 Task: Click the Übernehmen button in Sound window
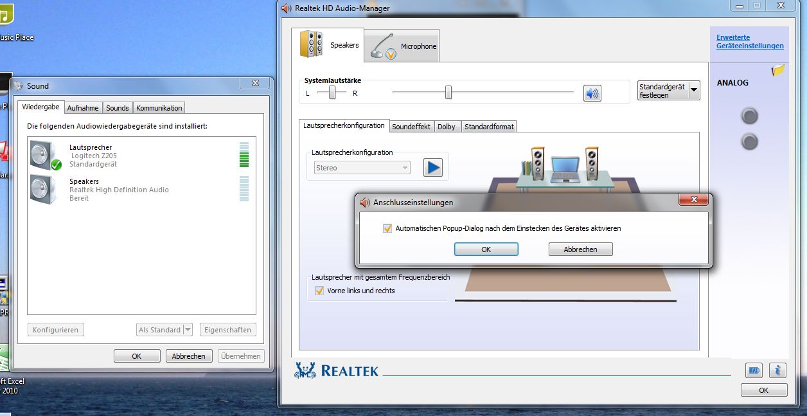241,356
